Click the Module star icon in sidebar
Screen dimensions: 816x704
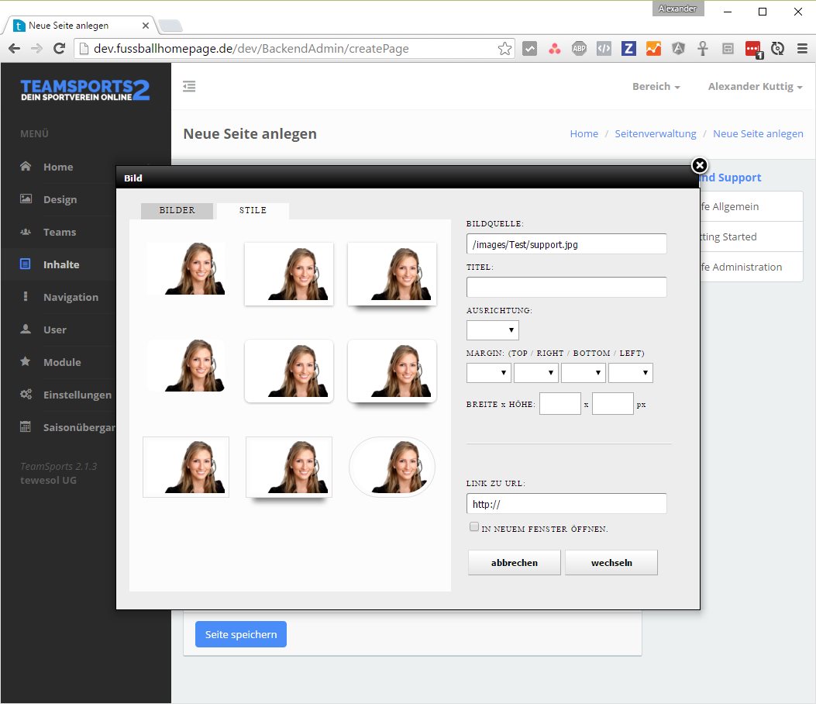[26, 362]
